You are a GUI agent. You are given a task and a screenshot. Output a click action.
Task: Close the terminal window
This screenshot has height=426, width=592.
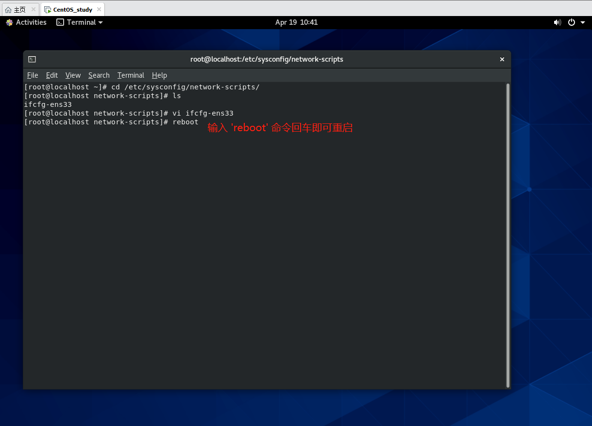[x=502, y=59]
